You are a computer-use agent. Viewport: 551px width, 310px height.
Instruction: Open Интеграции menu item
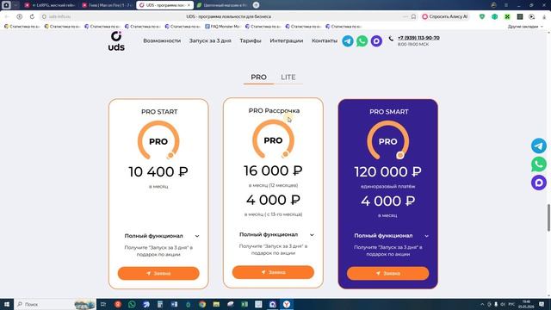tap(287, 40)
